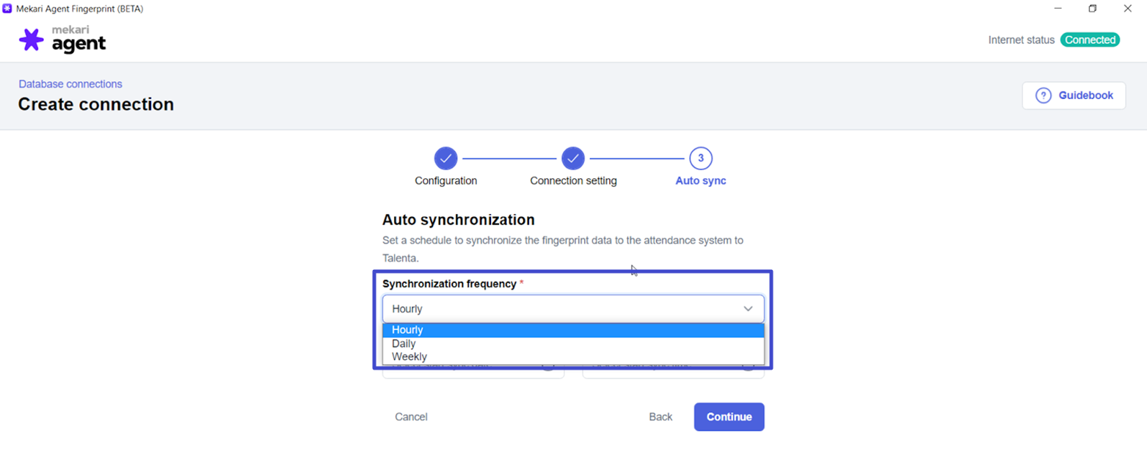Click the blue Continue button
Screen dimensions: 1147x462
point(729,417)
